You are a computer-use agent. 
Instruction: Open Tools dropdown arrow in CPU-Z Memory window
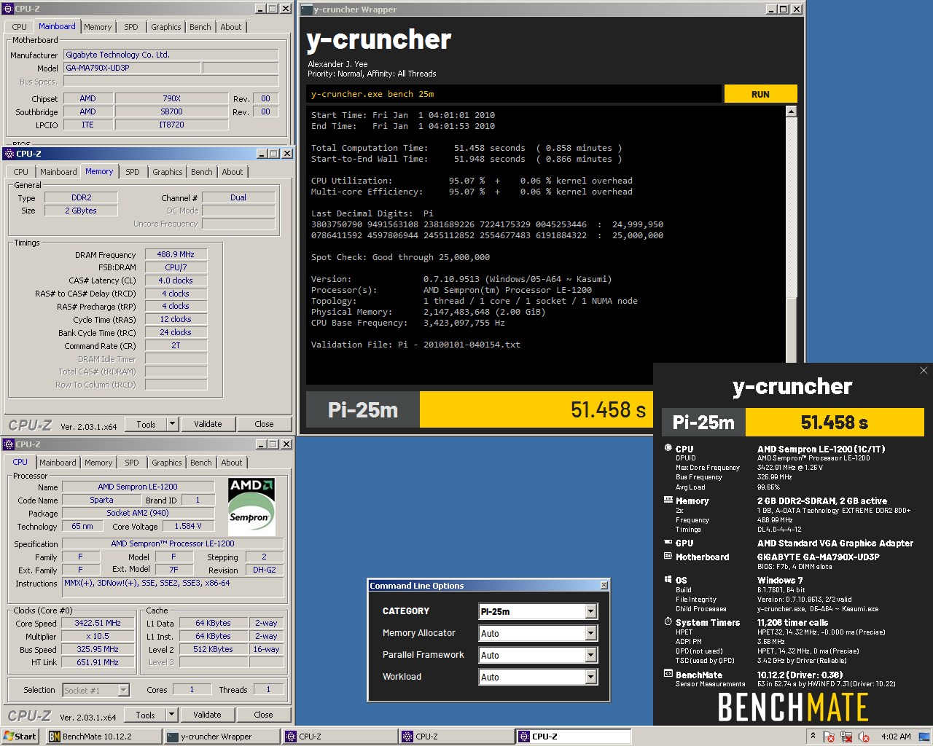173,424
